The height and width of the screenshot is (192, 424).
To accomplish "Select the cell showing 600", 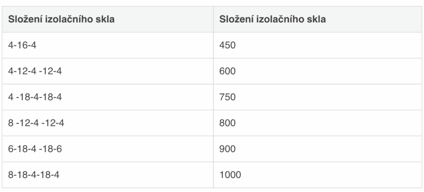I will pos(227,71).
